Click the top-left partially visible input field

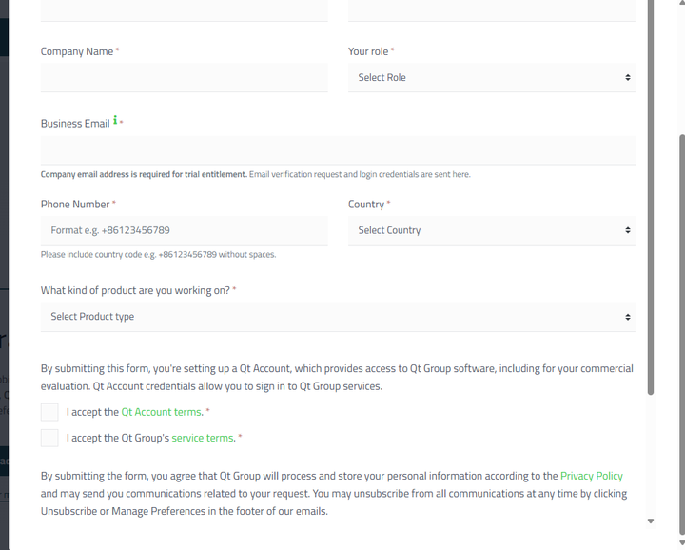coord(184,10)
